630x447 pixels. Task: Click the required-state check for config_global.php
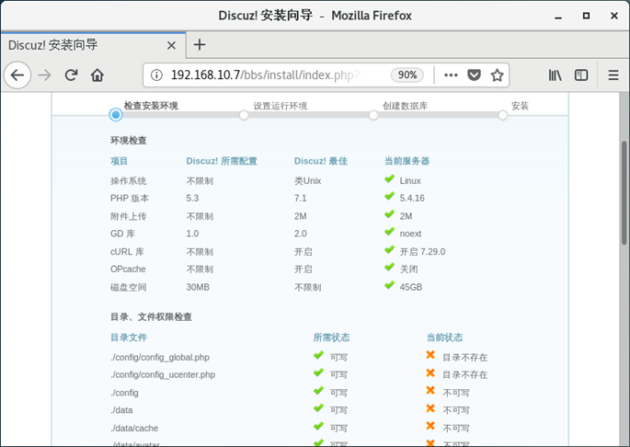pyautogui.click(x=318, y=355)
